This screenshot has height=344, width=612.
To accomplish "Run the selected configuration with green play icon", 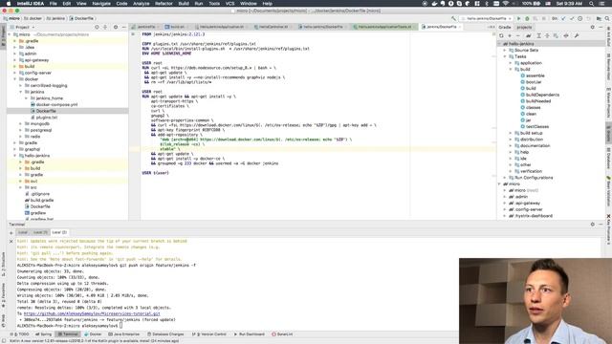I will point(518,18).
